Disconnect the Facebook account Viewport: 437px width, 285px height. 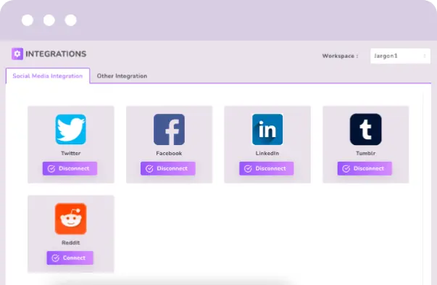tap(168, 168)
